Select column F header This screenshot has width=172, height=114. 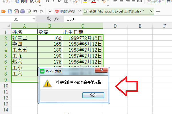[162, 26]
